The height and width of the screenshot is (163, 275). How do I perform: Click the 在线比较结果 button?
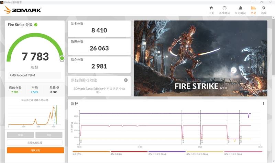[x=35, y=143]
